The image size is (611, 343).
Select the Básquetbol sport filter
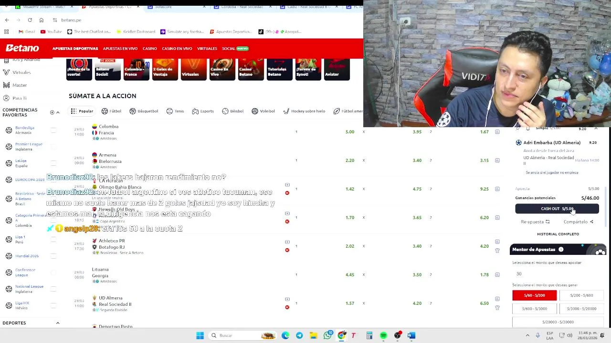pyautogui.click(x=143, y=111)
